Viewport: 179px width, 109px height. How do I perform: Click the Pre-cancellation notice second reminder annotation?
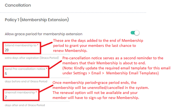[x=113, y=60]
